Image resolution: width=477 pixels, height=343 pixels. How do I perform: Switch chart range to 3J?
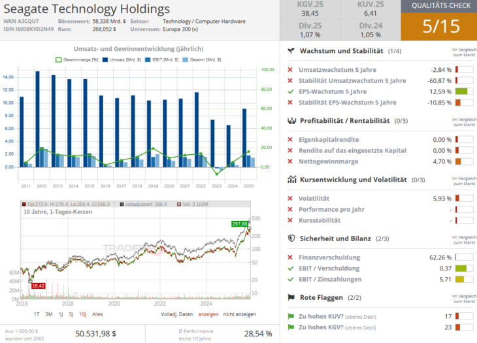(x=71, y=314)
